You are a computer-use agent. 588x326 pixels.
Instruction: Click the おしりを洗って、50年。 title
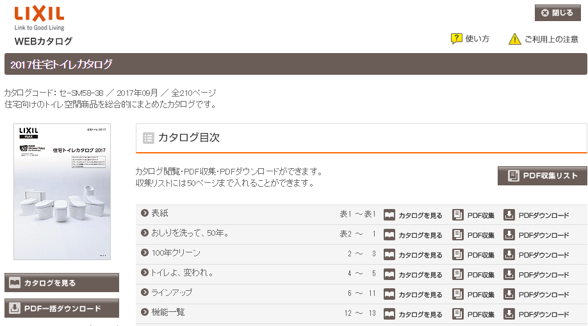(x=190, y=233)
